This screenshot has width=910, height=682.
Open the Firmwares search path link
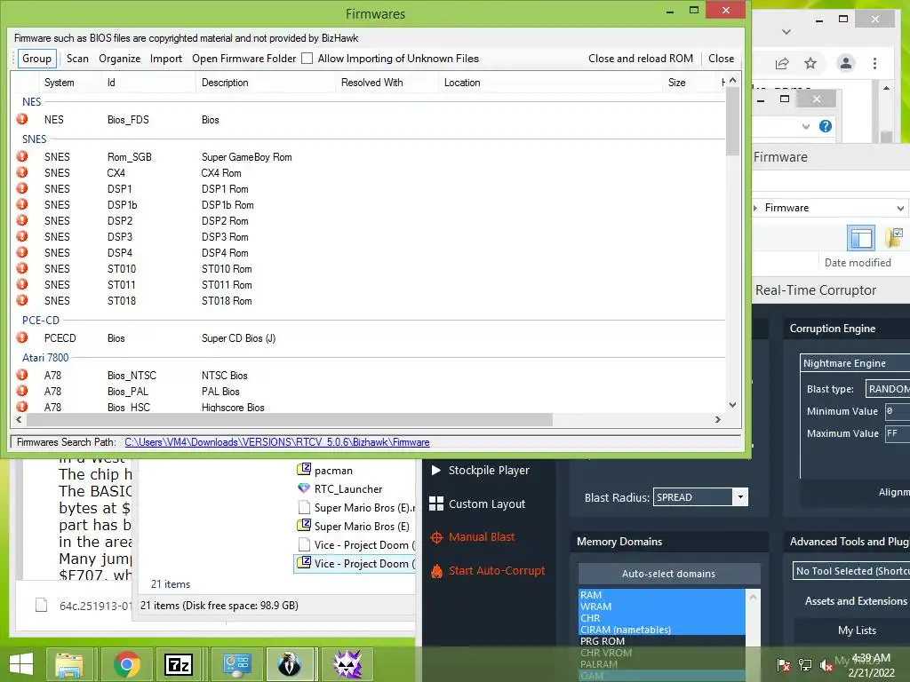click(277, 442)
